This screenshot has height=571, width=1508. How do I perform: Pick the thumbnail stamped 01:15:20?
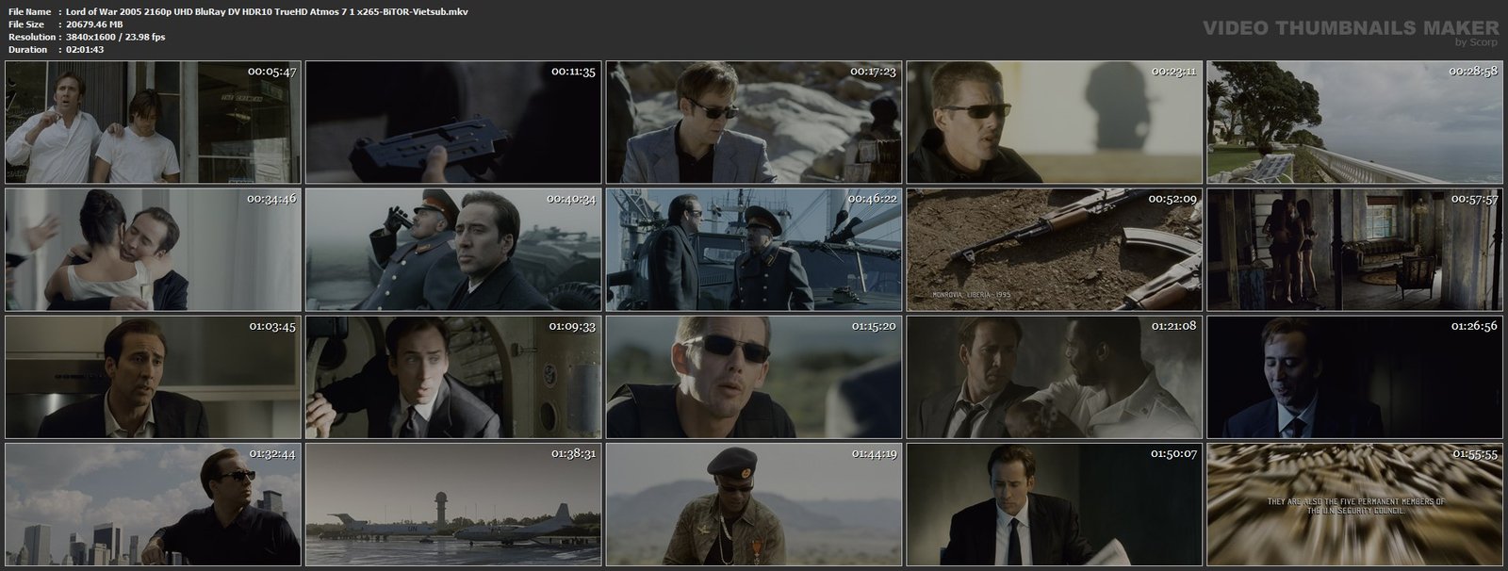754,377
